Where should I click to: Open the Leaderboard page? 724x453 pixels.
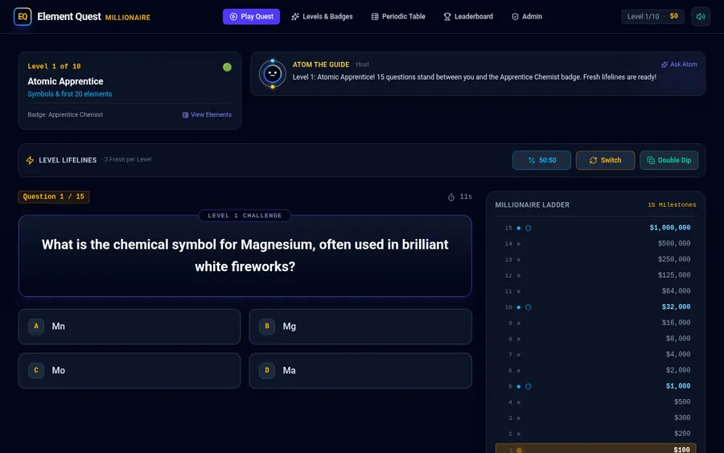[x=468, y=17]
